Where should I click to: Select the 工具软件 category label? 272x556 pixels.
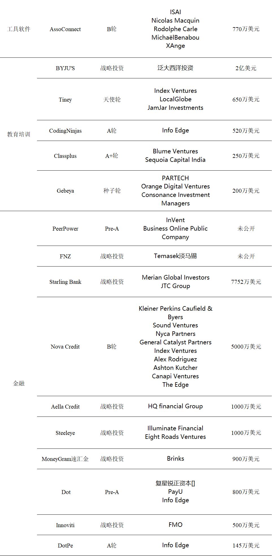(x=19, y=29)
